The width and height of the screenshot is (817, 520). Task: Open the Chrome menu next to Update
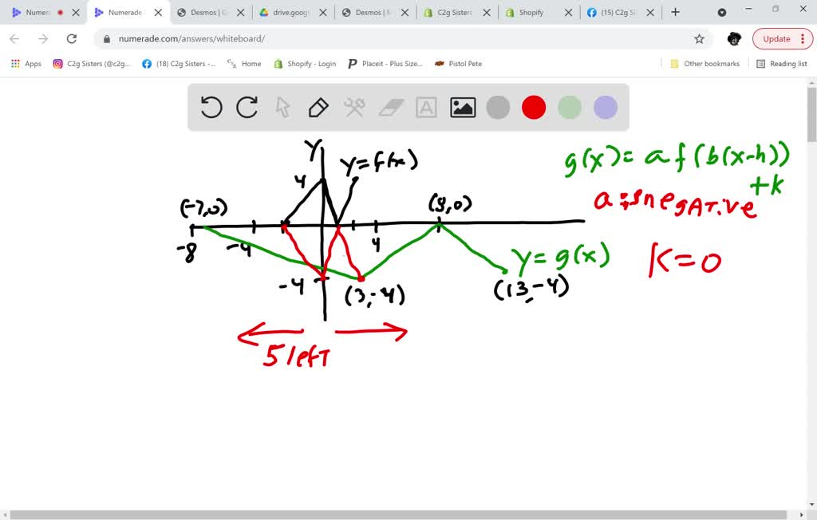click(803, 38)
